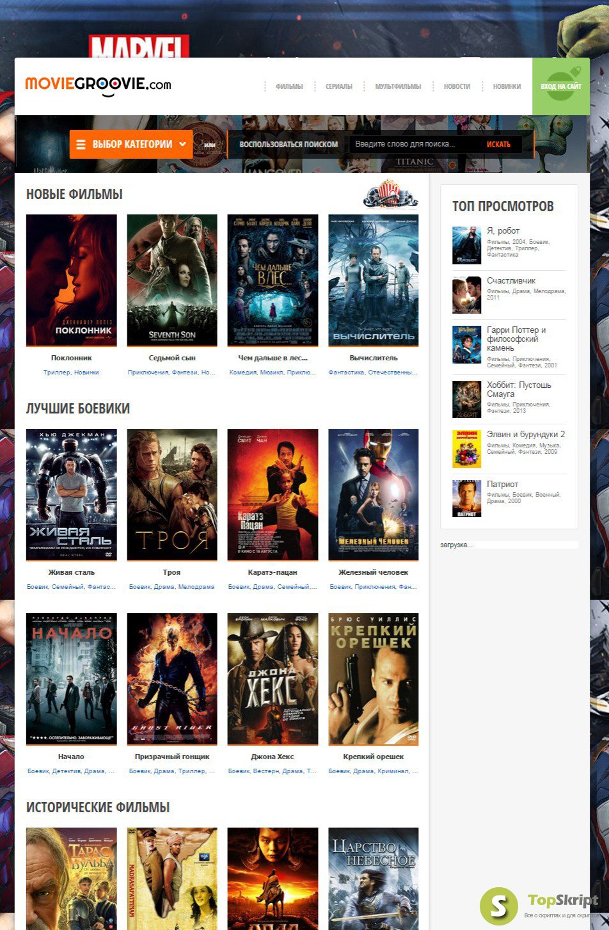Click the Призрачный гонщик title link
This screenshot has height=930, width=609.
click(x=172, y=757)
